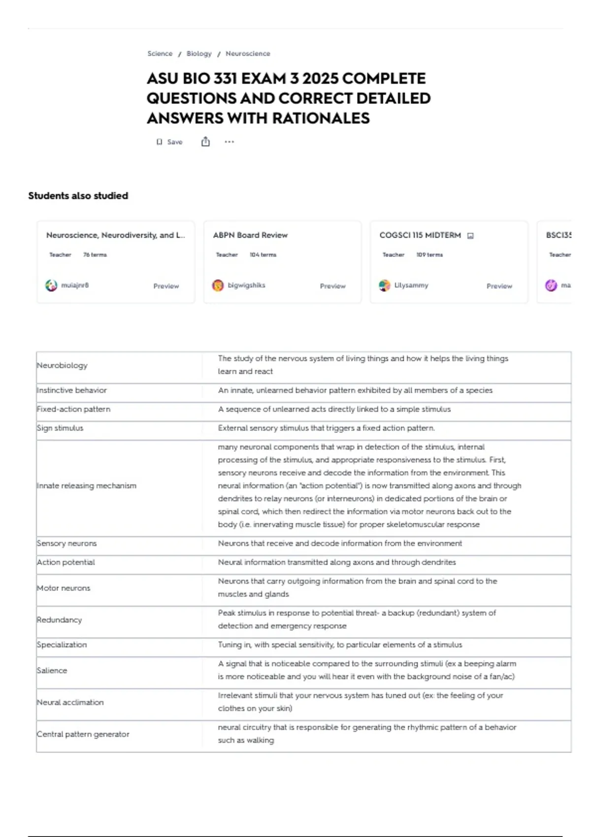Click the saved icon next to COGSCI 115 MIDTERM
This screenshot has width=591, height=837.
click(x=470, y=236)
